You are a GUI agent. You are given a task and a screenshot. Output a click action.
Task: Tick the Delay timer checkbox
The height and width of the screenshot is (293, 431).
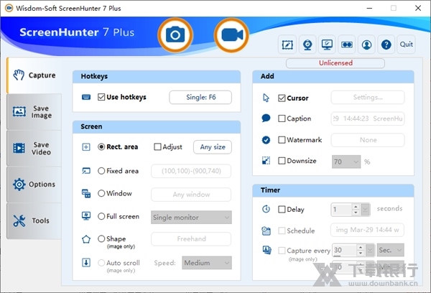pyautogui.click(x=282, y=210)
